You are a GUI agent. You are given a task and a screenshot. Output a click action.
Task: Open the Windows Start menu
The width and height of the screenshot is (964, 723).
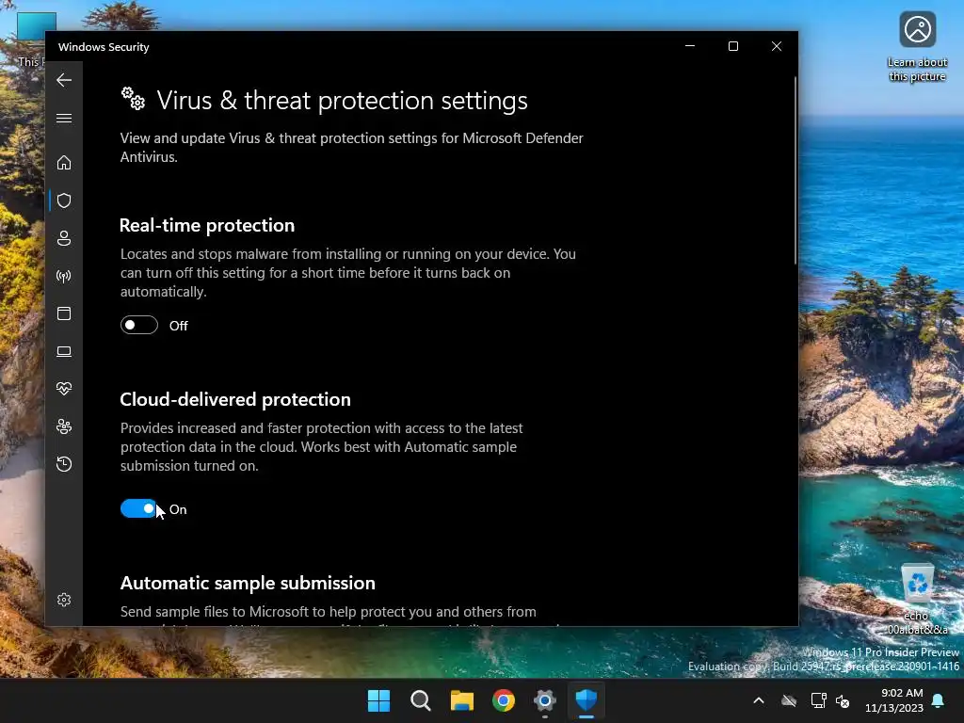coord(378,700)
